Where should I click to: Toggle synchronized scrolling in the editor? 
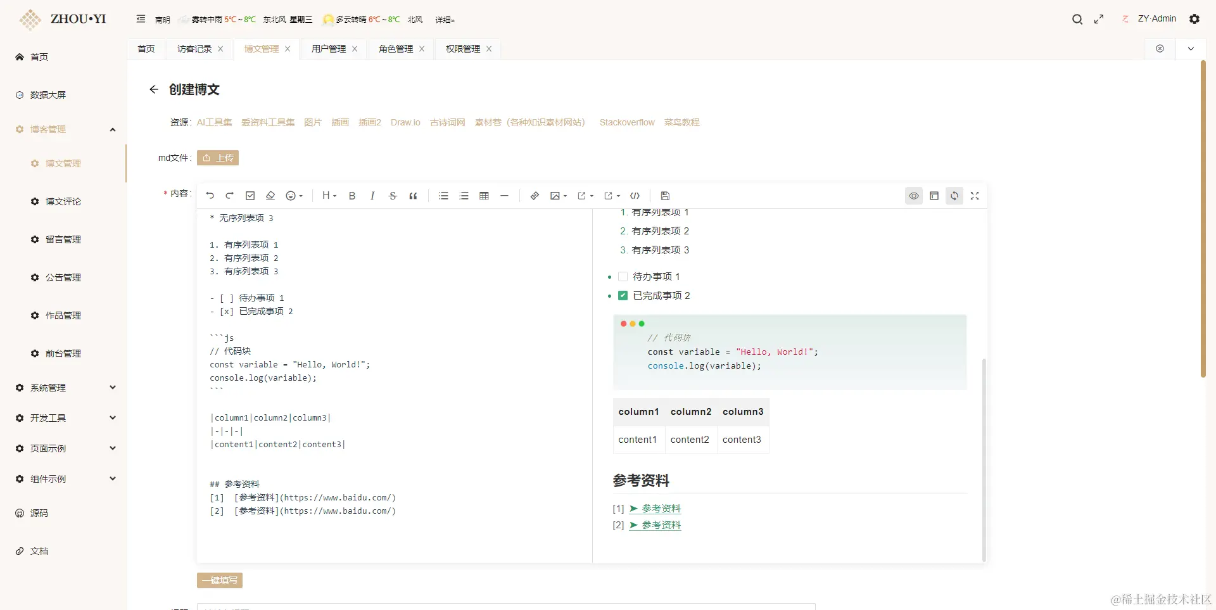[954, 196]
